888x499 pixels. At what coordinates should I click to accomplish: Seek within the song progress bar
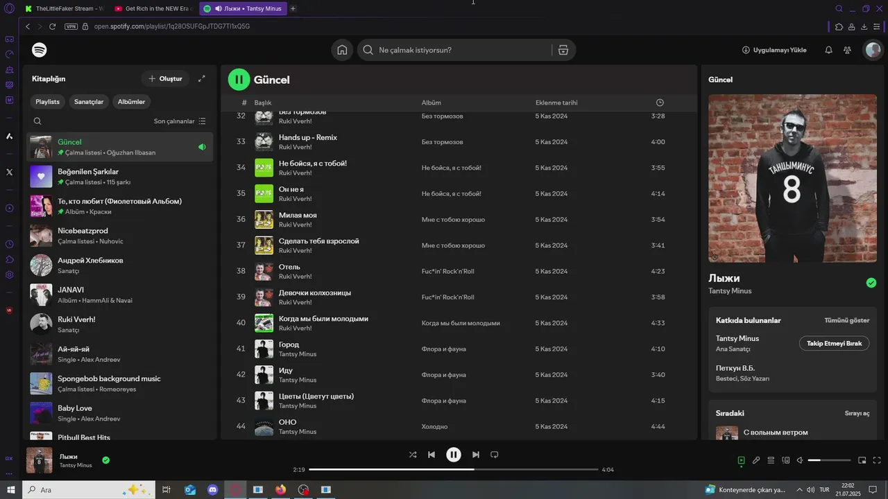click(x=453, y=469)
